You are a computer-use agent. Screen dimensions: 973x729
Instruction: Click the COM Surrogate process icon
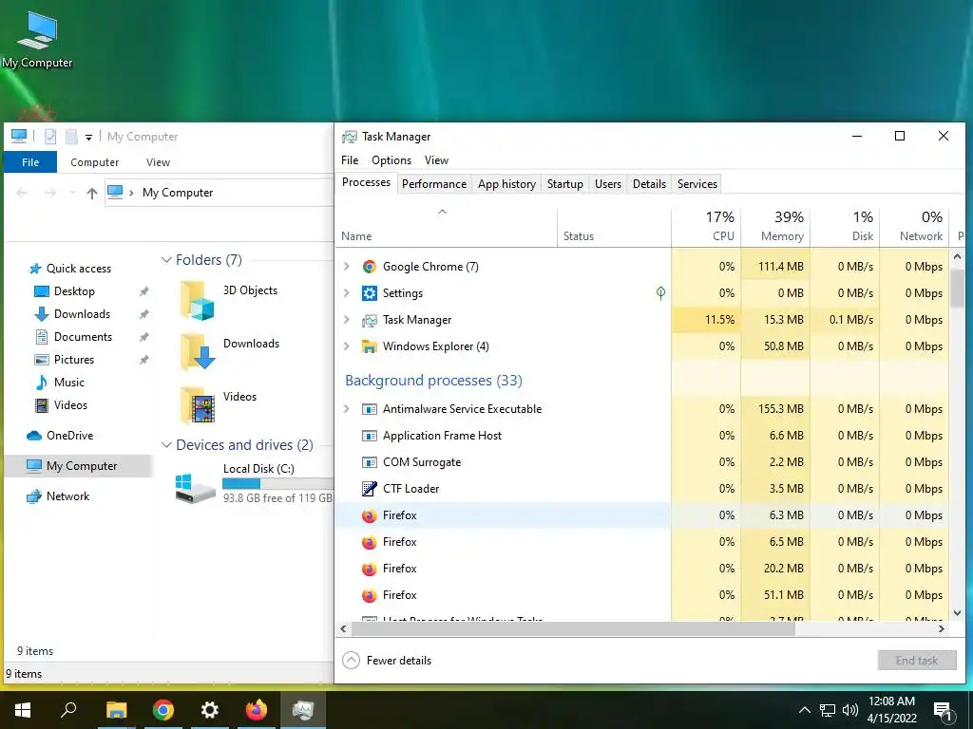coord(370,462)
